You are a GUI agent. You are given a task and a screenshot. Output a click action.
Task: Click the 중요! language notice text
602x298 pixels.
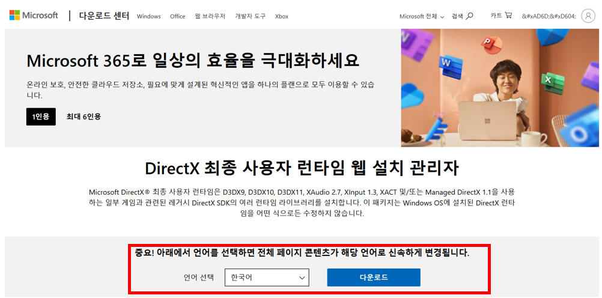pyautogui.click(x=302, y=253)
